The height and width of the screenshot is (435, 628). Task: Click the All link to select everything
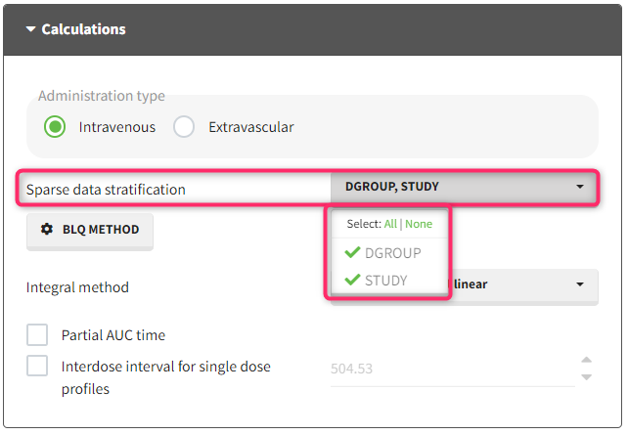[390, 224]
